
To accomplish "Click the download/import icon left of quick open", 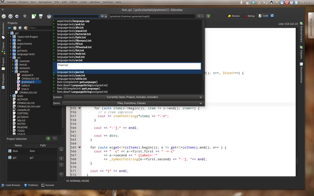I will 49,16.
